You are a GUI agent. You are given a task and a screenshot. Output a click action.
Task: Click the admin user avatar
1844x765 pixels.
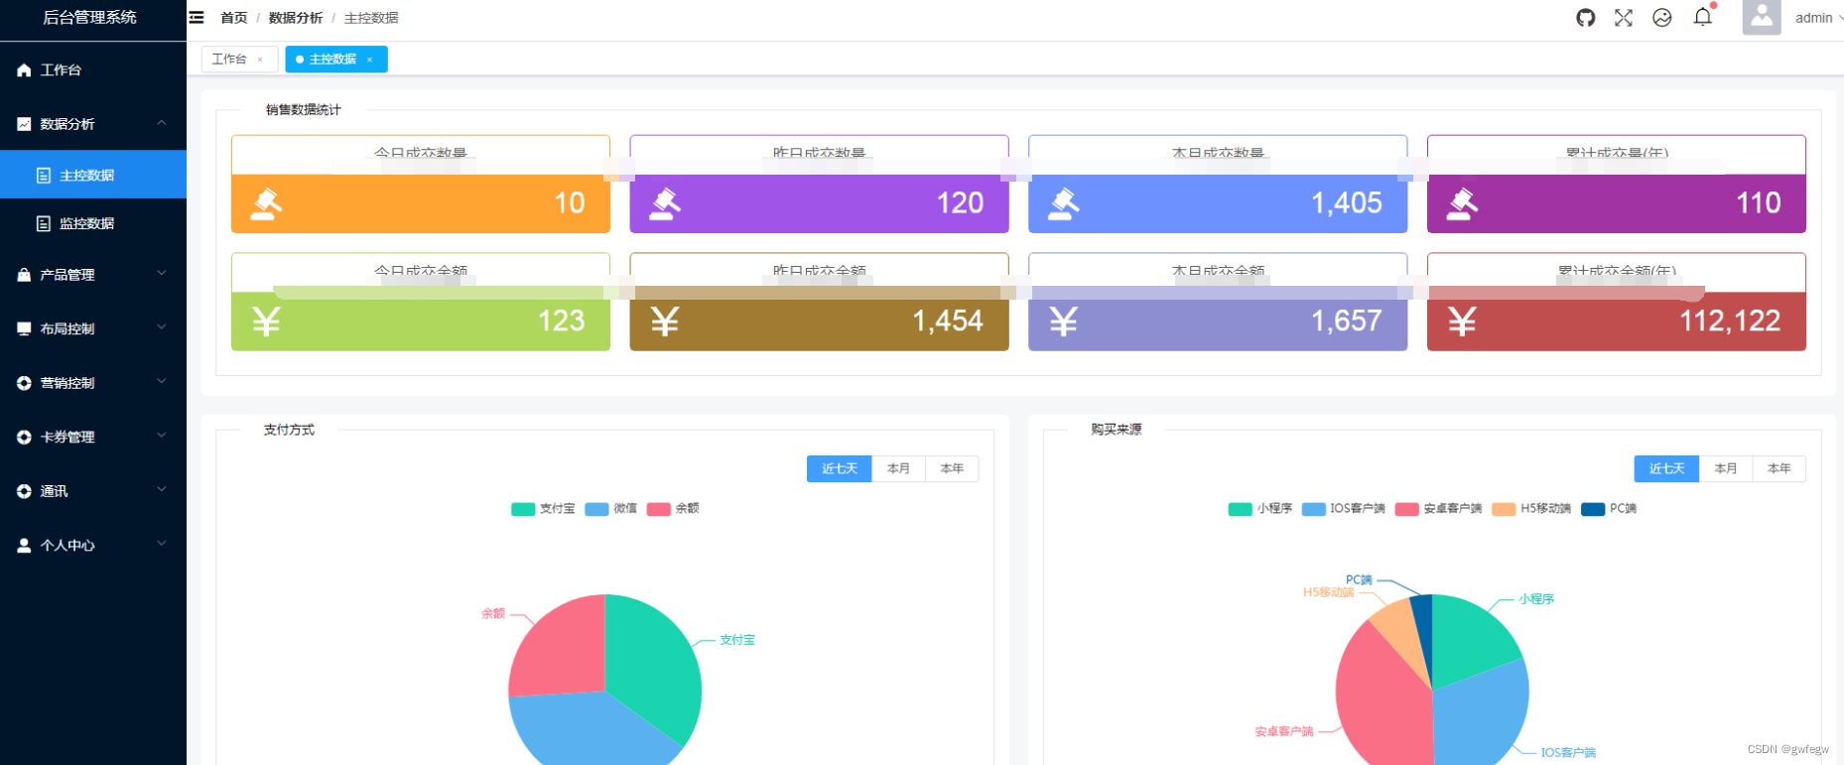[1762, 17]
